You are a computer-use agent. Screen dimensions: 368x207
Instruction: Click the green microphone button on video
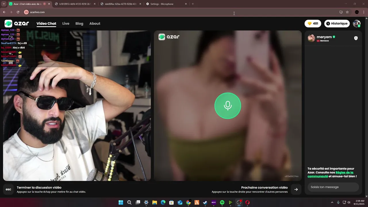(228, 106)
